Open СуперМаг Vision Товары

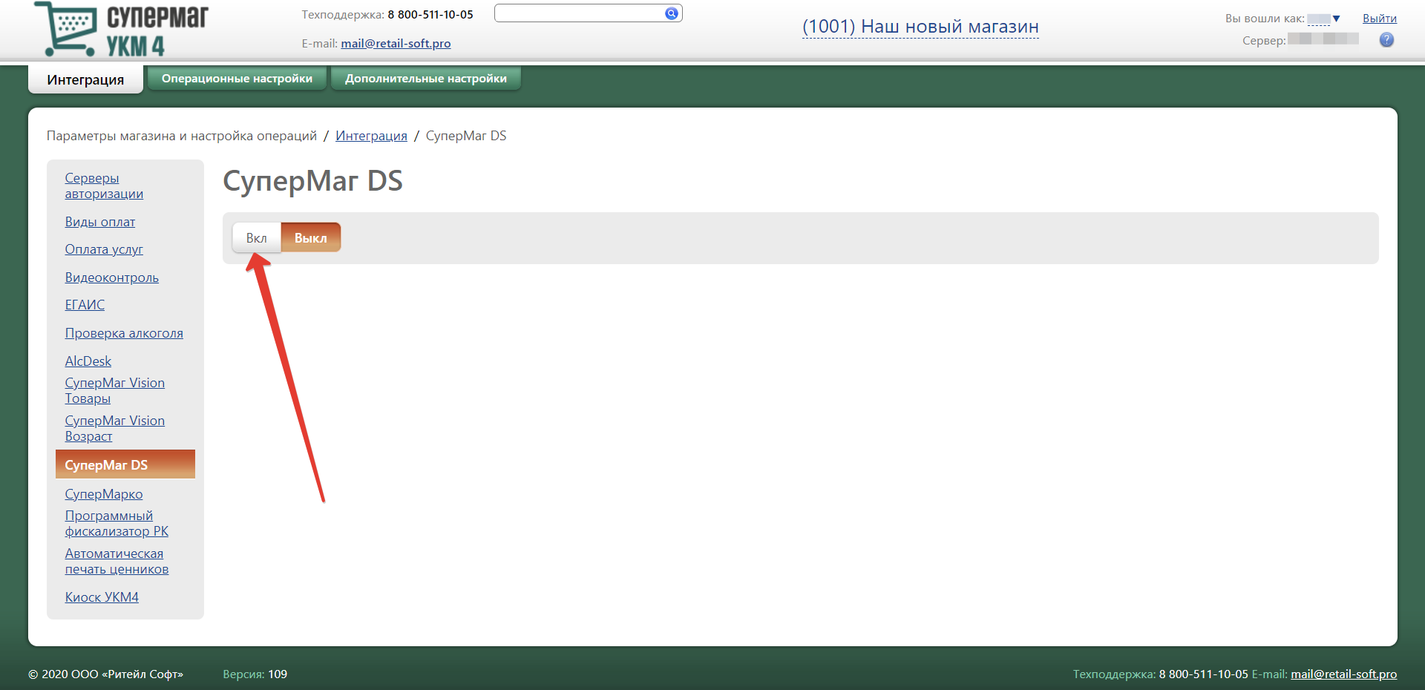pos(115,390)
